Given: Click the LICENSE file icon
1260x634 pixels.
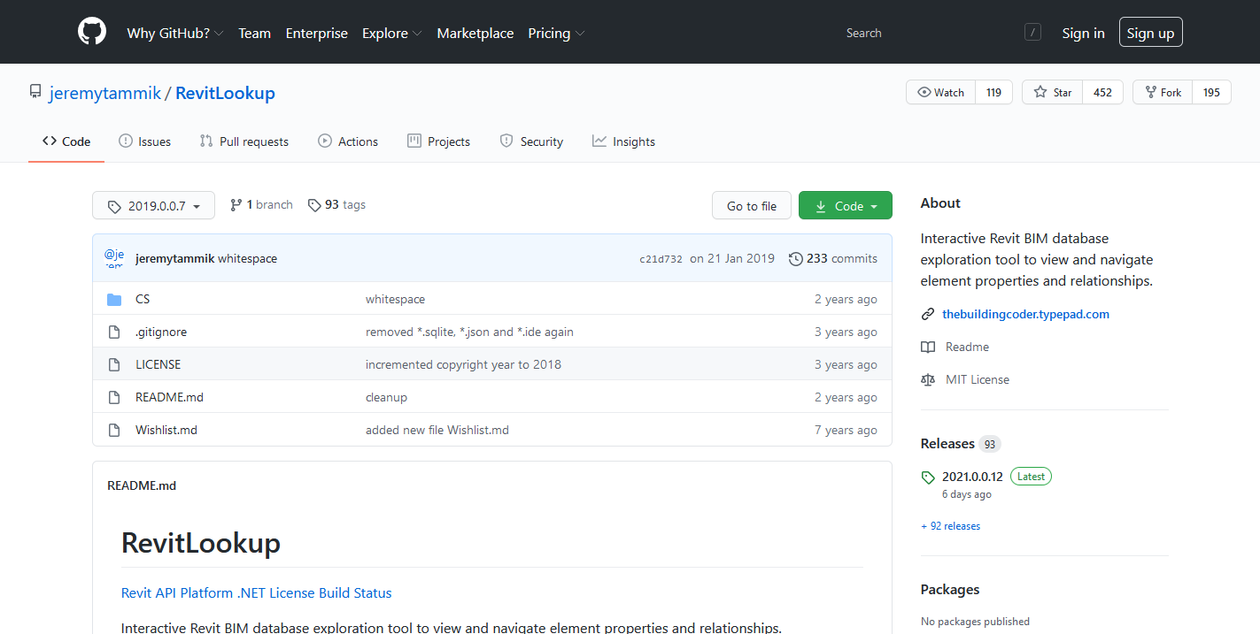Looking at the screenshot, I should pos(114,365).
